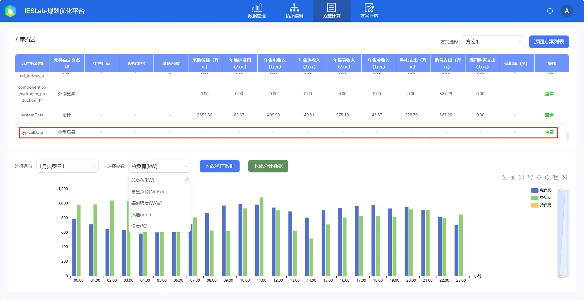Open 数据管理 tab
The height and width of the screenshot is (300, 584).
[x=257, y=11]
